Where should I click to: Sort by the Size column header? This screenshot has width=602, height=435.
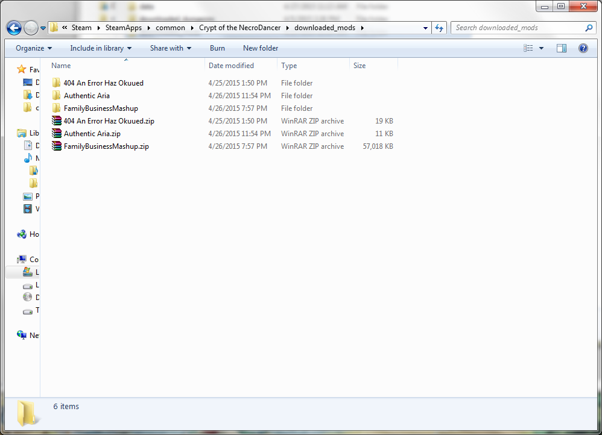point(373,66)
